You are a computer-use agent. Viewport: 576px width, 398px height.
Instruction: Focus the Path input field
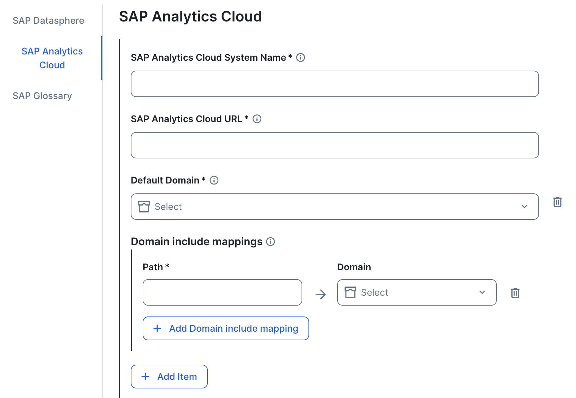[222, 292]
